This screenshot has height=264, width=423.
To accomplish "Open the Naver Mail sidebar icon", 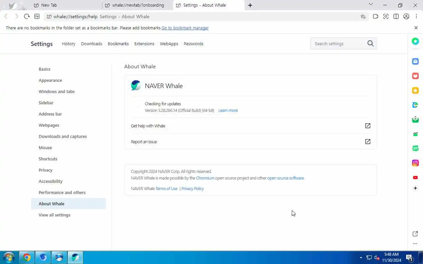I will point(415,119).
